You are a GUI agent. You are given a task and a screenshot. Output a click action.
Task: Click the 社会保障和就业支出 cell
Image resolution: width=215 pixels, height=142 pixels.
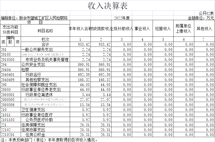[45, 85]
